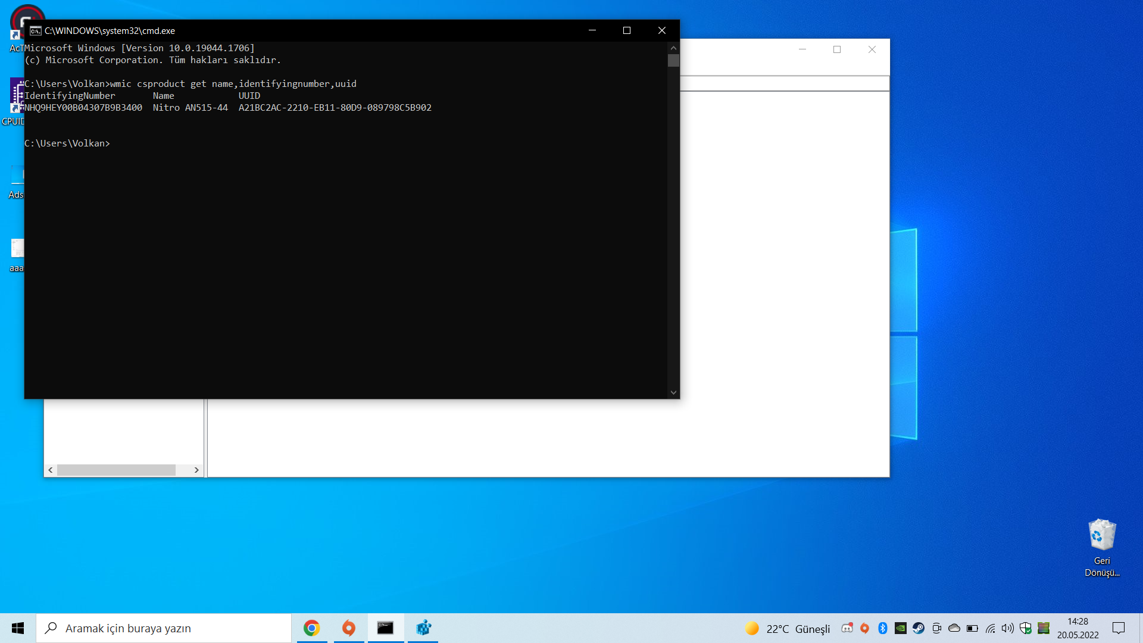Open the weather 22°C Güneşli widget
Viewport: 1143px width, 643px height.
(787, 629)
